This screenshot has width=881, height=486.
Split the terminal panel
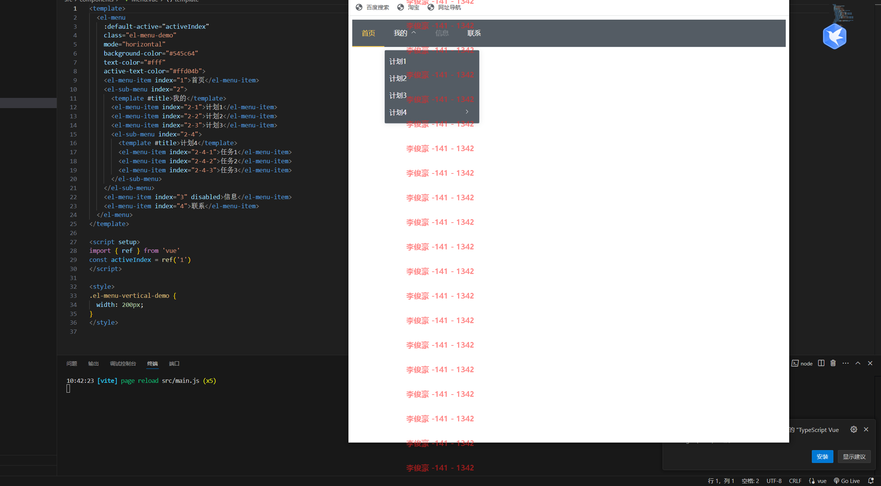[821, 363]
